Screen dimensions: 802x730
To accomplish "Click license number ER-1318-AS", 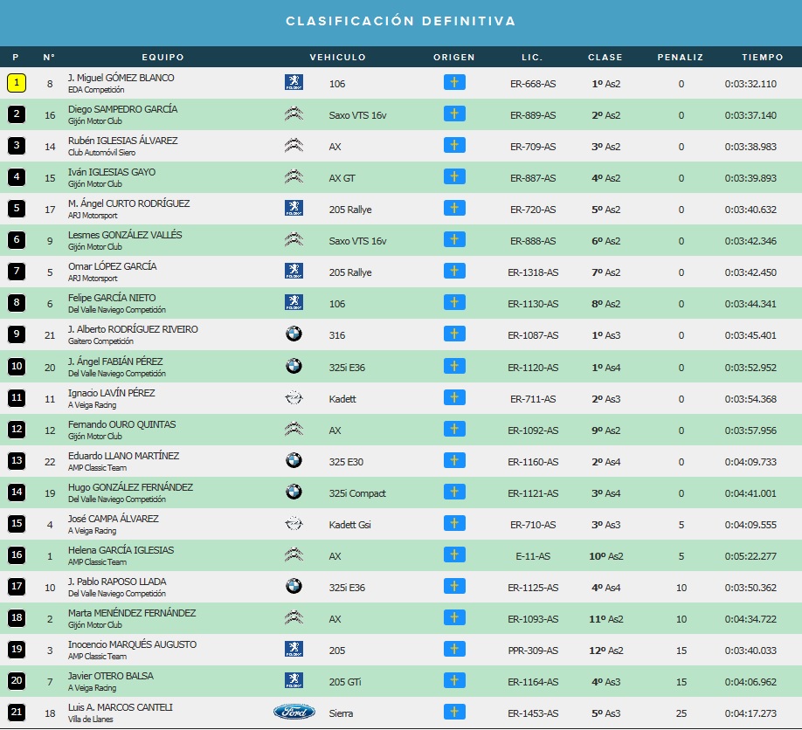I will click(533, 272).
